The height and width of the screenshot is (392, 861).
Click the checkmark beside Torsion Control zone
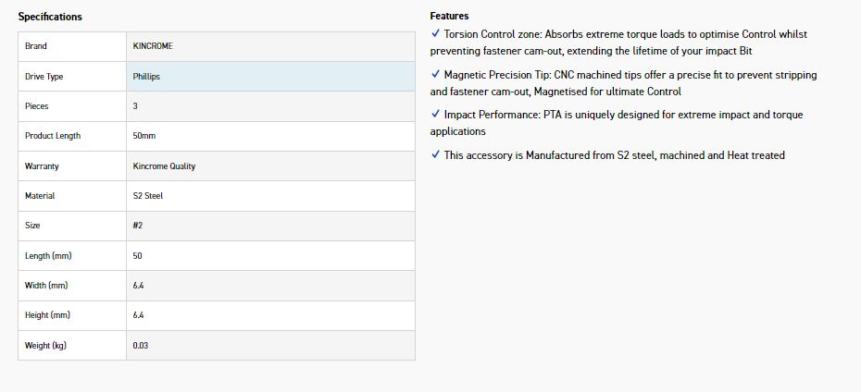[435, 34]
